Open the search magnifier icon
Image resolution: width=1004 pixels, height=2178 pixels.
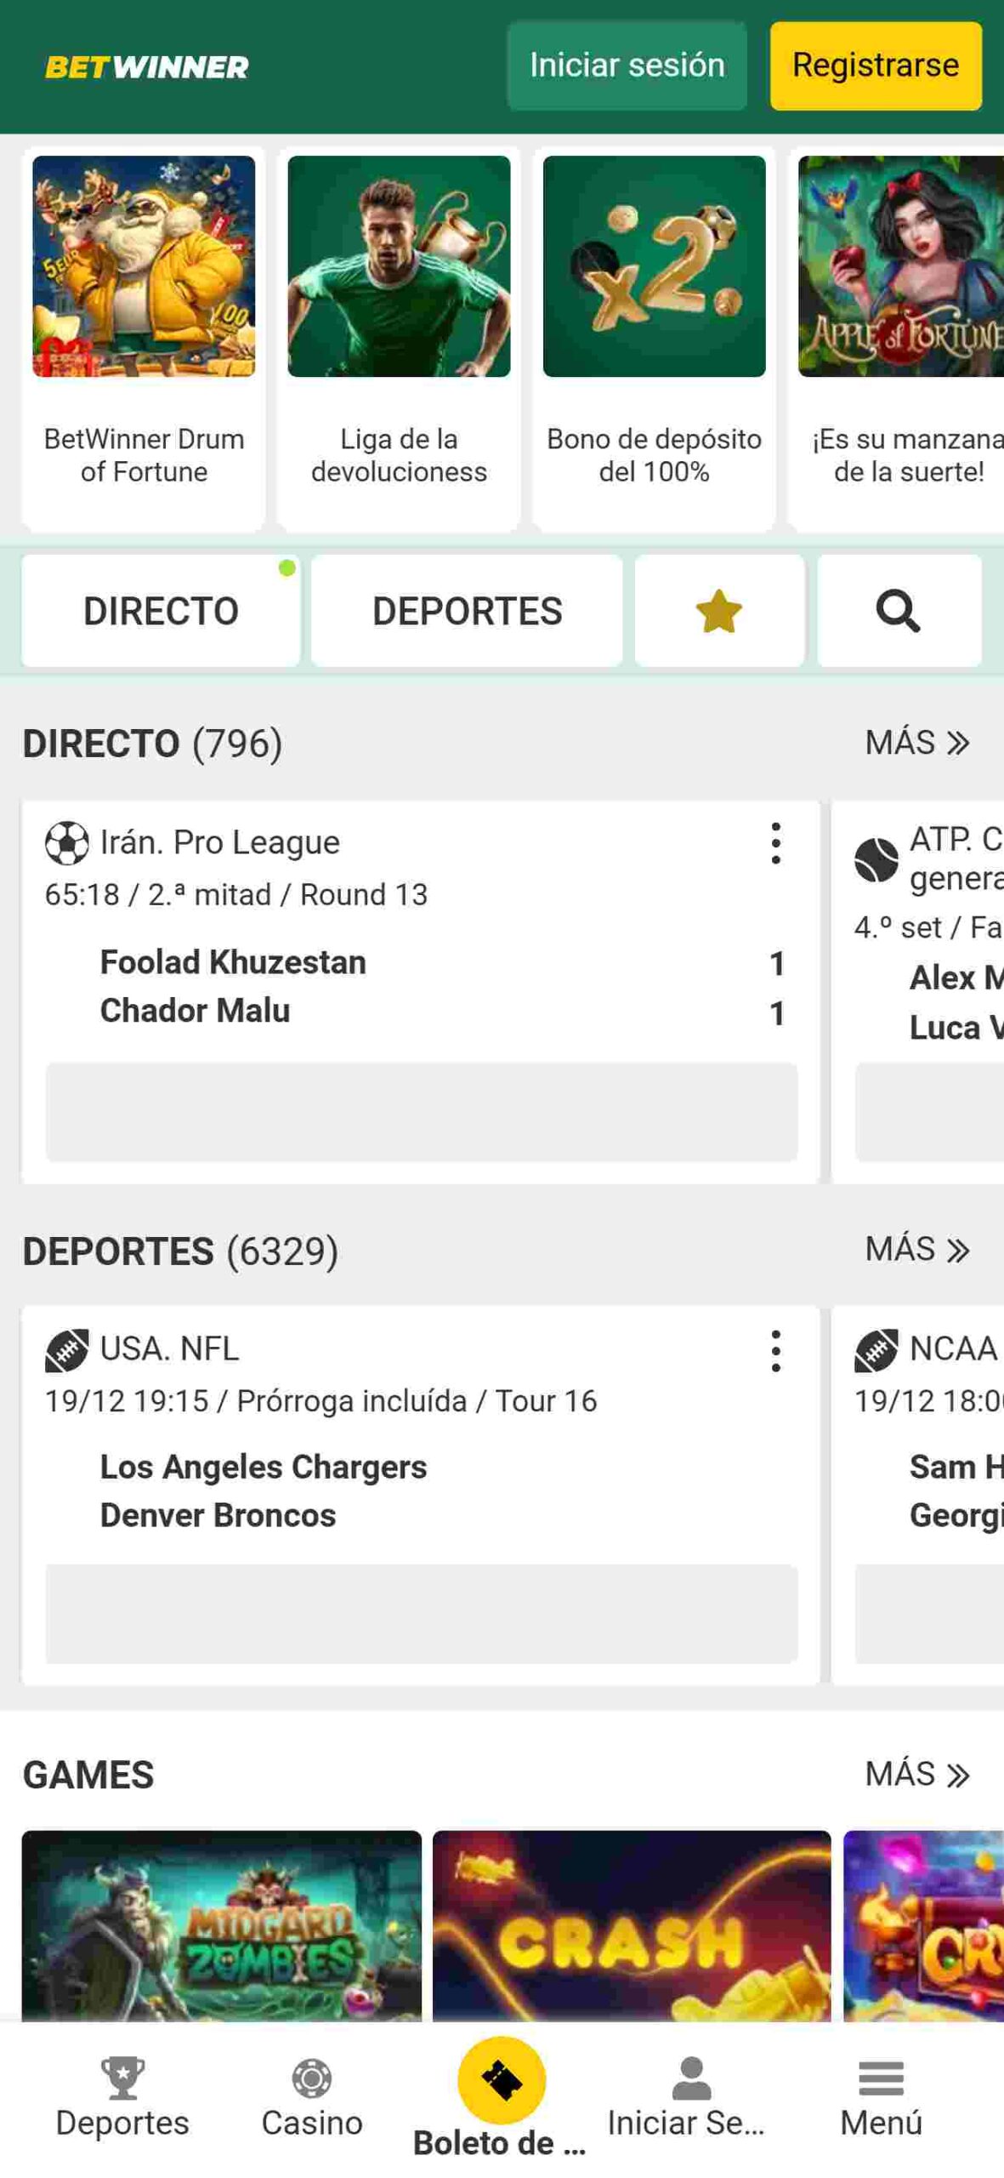898,611
